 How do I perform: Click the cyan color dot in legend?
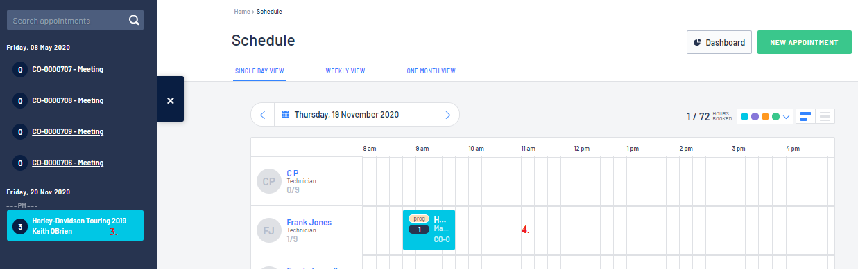click(744, 117)
